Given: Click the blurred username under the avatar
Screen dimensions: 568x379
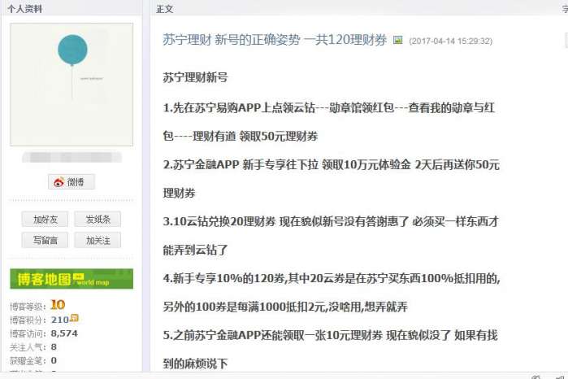Looking at the screenshot, I should click(x=72, y=157).
